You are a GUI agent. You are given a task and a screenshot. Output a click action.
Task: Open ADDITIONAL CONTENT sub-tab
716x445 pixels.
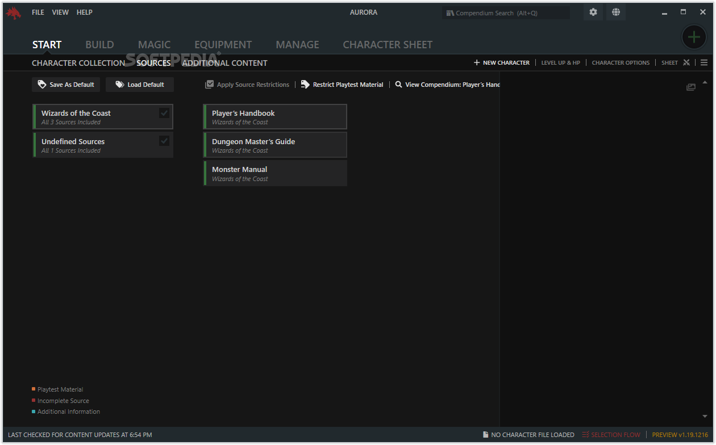coord(224,63)
